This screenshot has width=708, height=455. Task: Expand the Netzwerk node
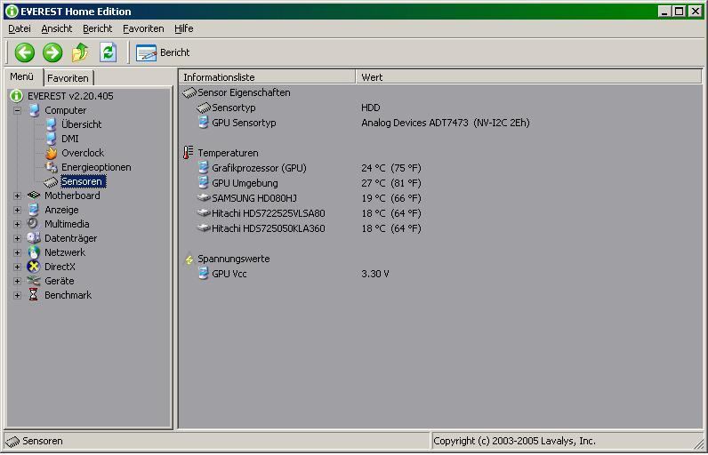pos(17,252)
